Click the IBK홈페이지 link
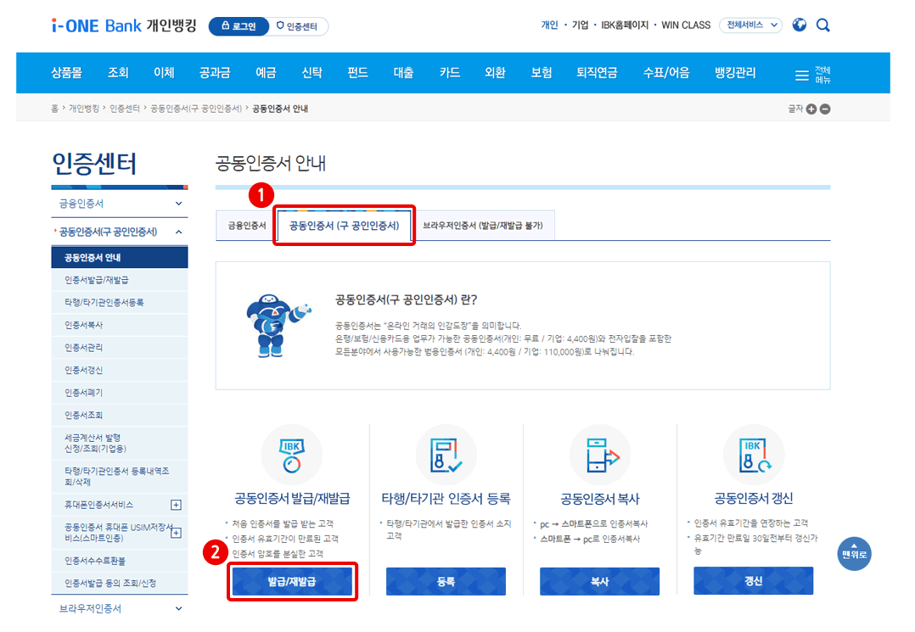The height and width of the screenshot is (632, 915). click(625, 25)
